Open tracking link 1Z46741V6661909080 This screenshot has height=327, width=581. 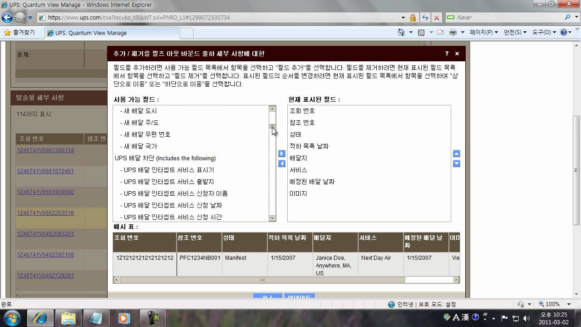tap(45, 192)
